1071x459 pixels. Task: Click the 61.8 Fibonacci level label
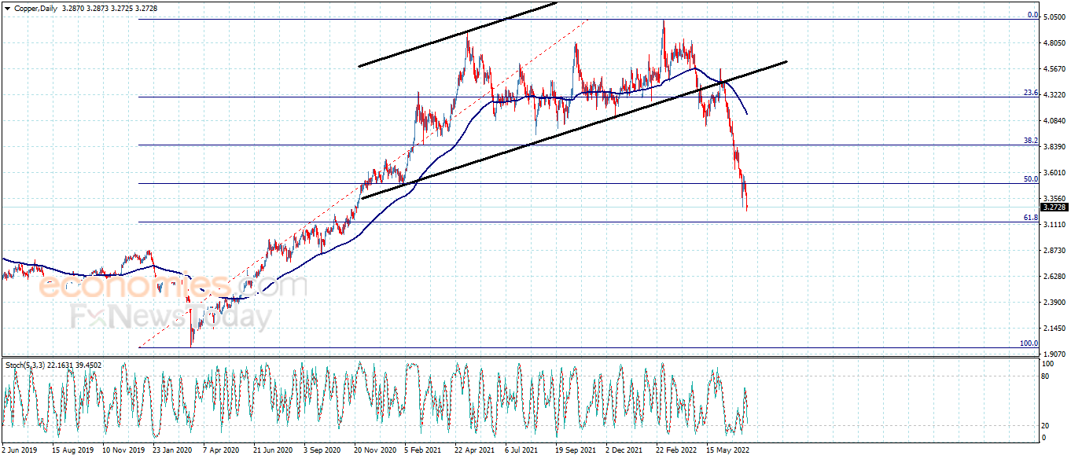point(1031,218)
